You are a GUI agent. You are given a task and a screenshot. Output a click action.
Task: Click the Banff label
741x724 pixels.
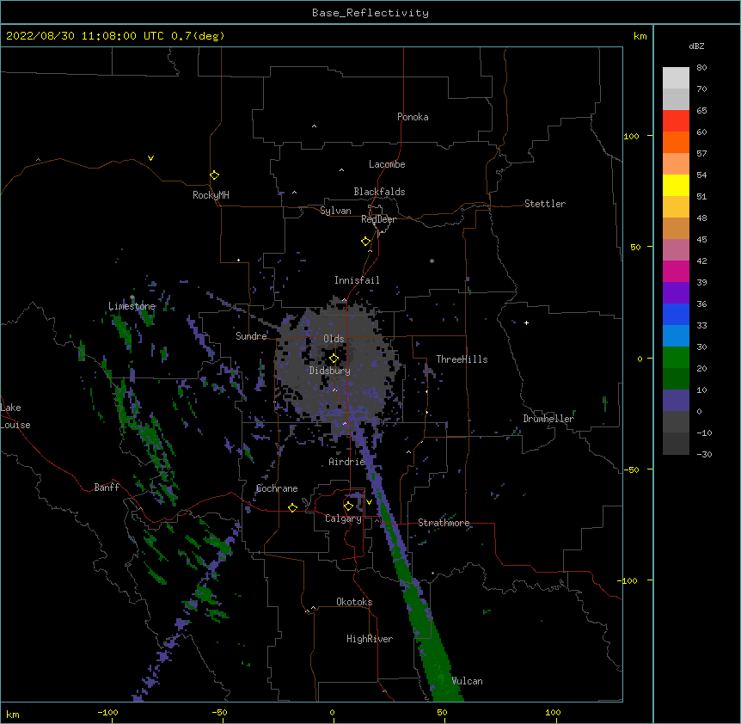pos(107,488)
